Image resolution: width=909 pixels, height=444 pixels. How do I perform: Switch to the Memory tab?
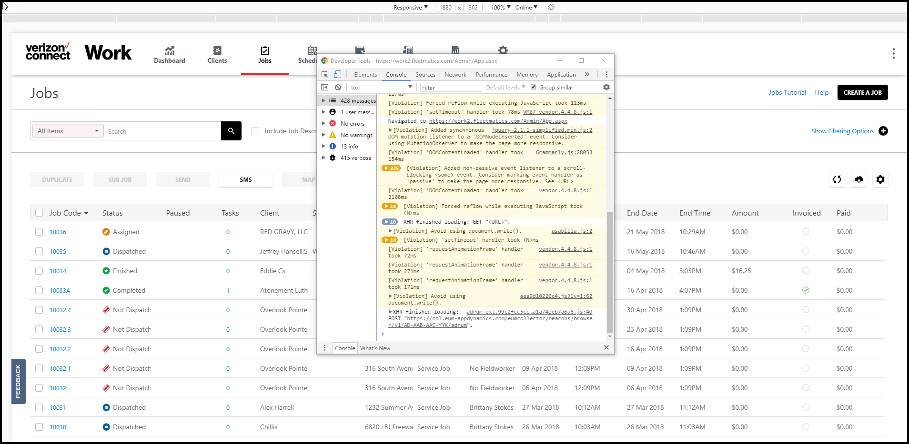point(527,75)
